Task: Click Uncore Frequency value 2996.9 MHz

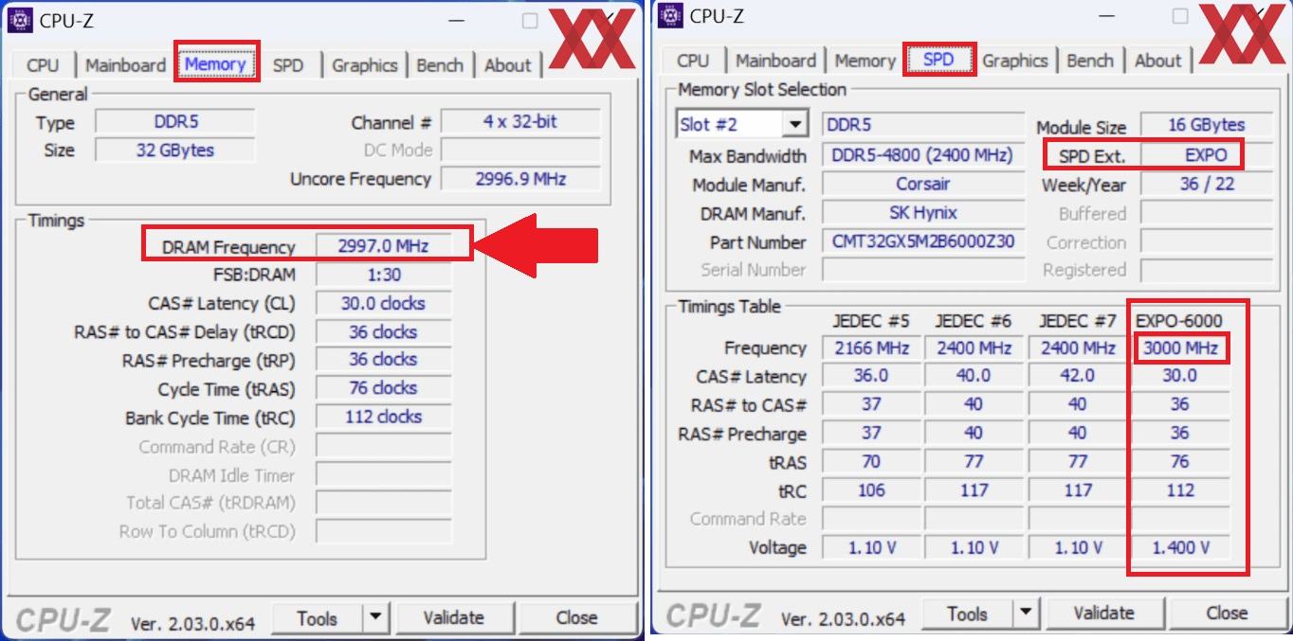Action: click(520, 179)
